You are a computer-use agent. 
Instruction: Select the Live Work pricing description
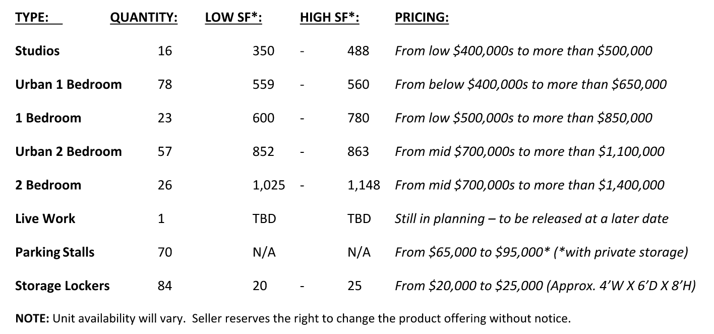point(531,218)
